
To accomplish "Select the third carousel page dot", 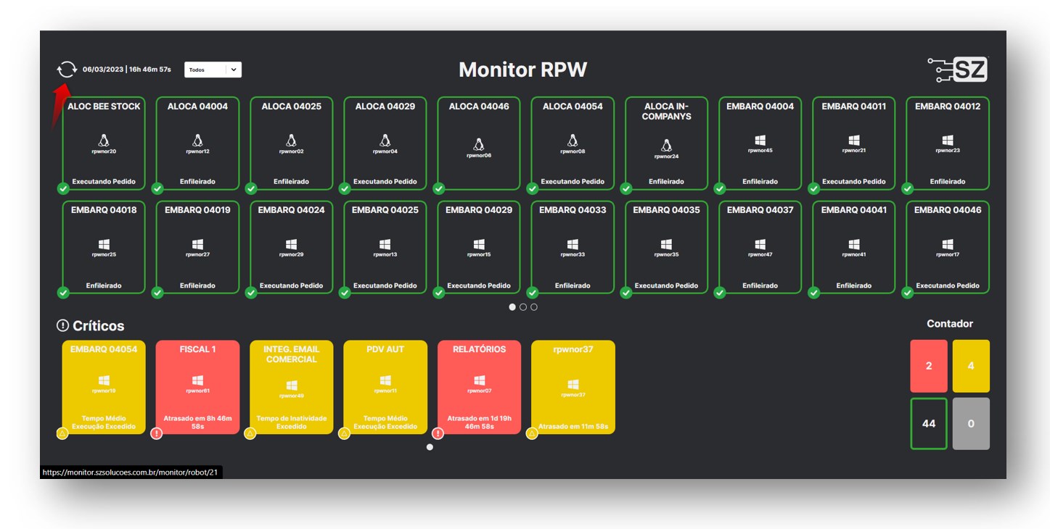I will coord(534,307).
